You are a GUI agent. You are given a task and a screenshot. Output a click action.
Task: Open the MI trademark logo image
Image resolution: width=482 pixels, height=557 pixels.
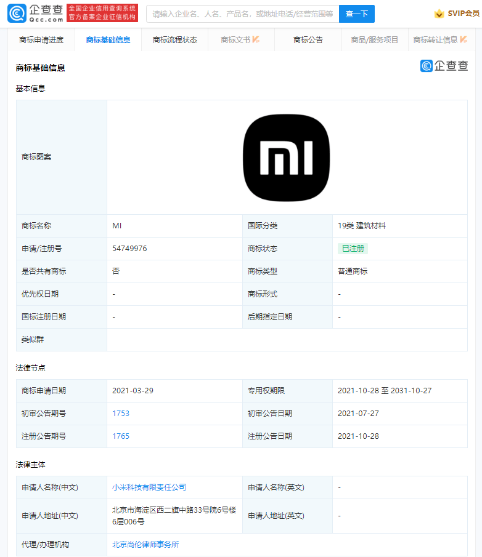286,158
